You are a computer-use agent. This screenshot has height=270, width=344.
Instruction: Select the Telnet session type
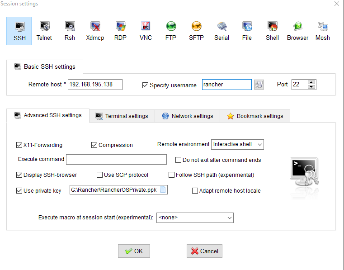(44, 31)
